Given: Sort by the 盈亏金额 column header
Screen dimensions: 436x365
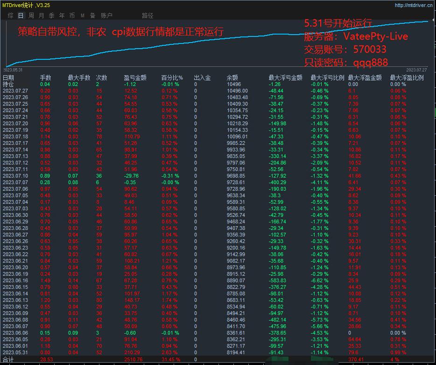Looking at the screenshot, I should click(x=135, y=78).
